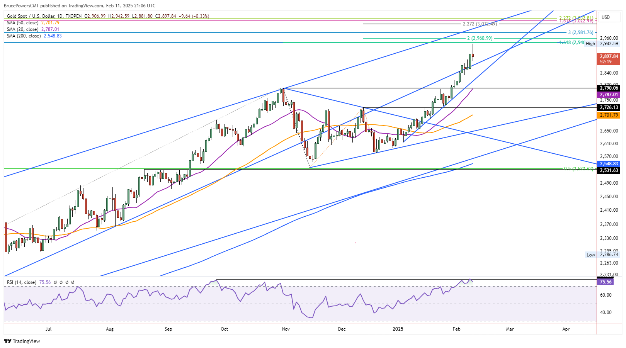
Task: Click the 60.00 level on RSI axis
Action: click(606, 295)
